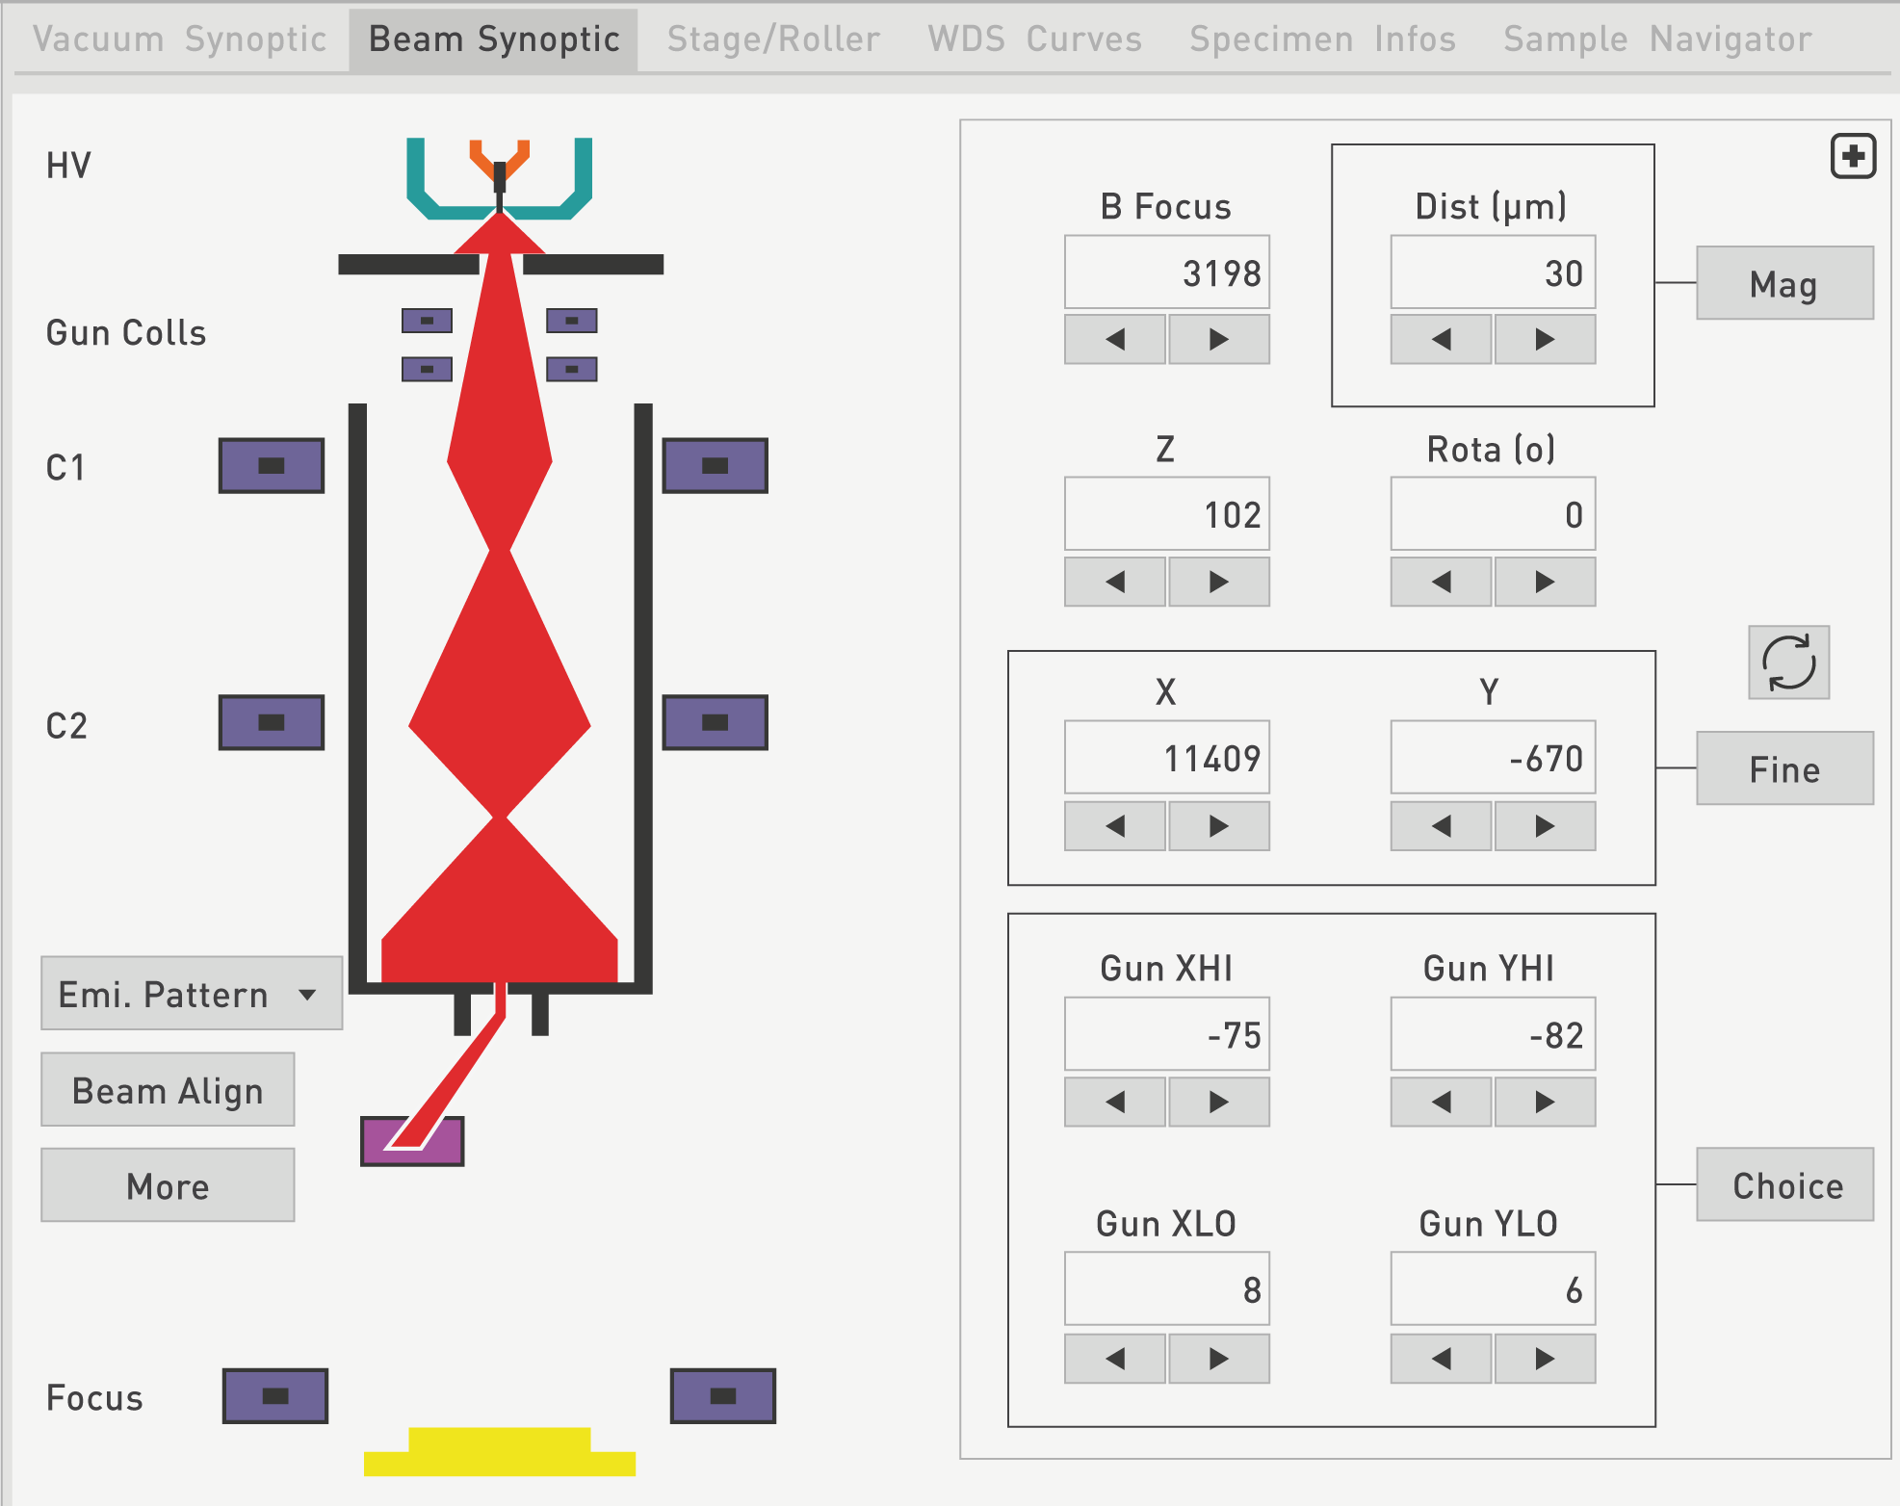Viewport: 1900px width, 1506px height.
Task: Increase B Focus with right arrow
Action: pos(1218,339)
